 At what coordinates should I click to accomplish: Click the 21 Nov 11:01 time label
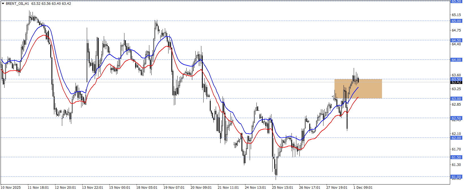(x=228, y=187)
